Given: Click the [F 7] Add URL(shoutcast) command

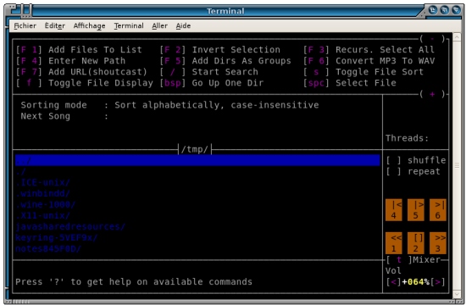Looking at the screenshot, I should click(81, 72).
